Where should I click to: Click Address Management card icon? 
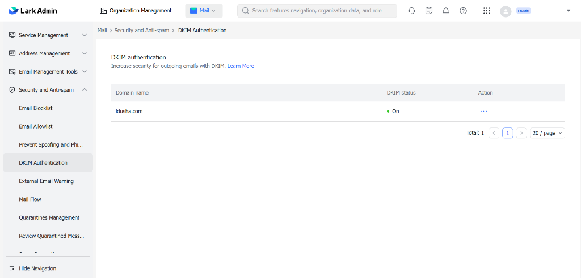tap(12, 53)
